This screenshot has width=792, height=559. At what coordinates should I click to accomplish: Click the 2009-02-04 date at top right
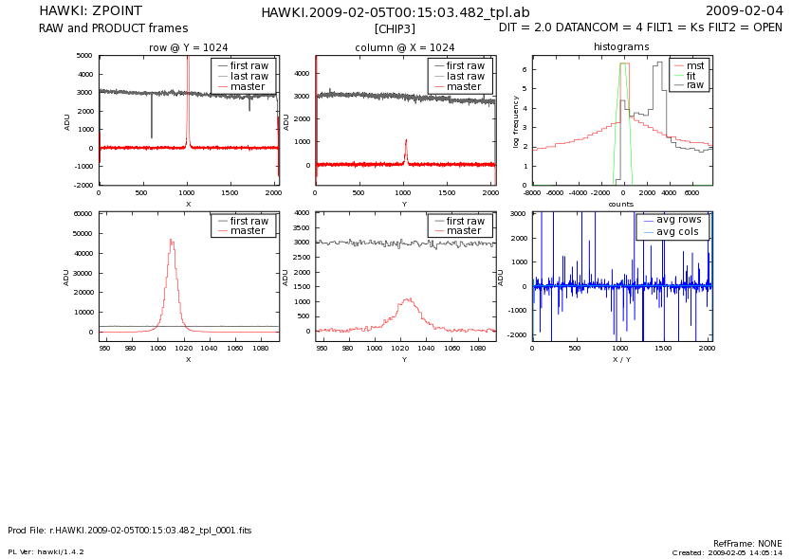tap(757, 11)
